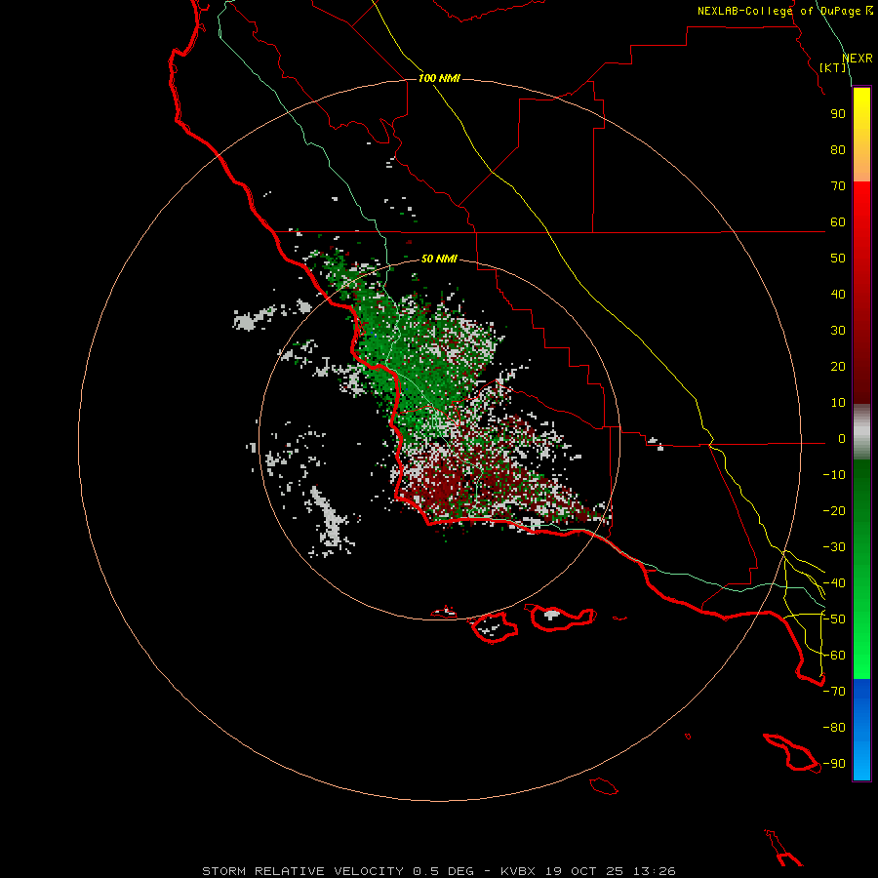Click the -50 value on velocity scale
This screenshot has width=878, height=878.
click(x=834, y=619)
